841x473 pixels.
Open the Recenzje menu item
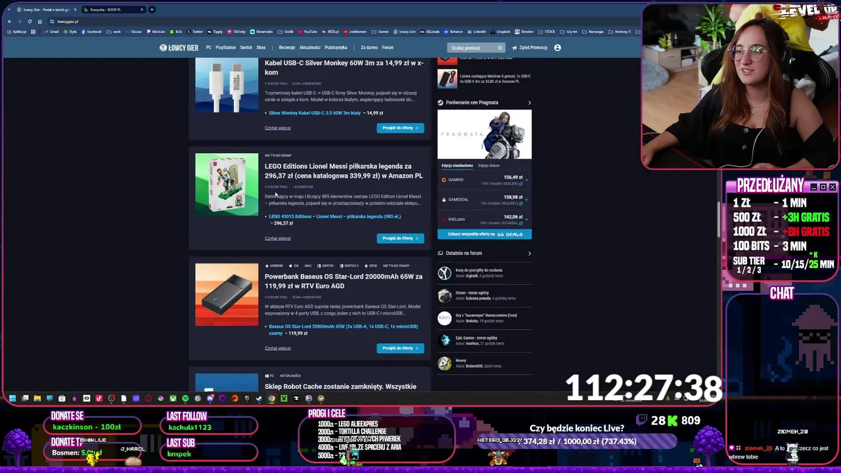(x=286, y=48)
